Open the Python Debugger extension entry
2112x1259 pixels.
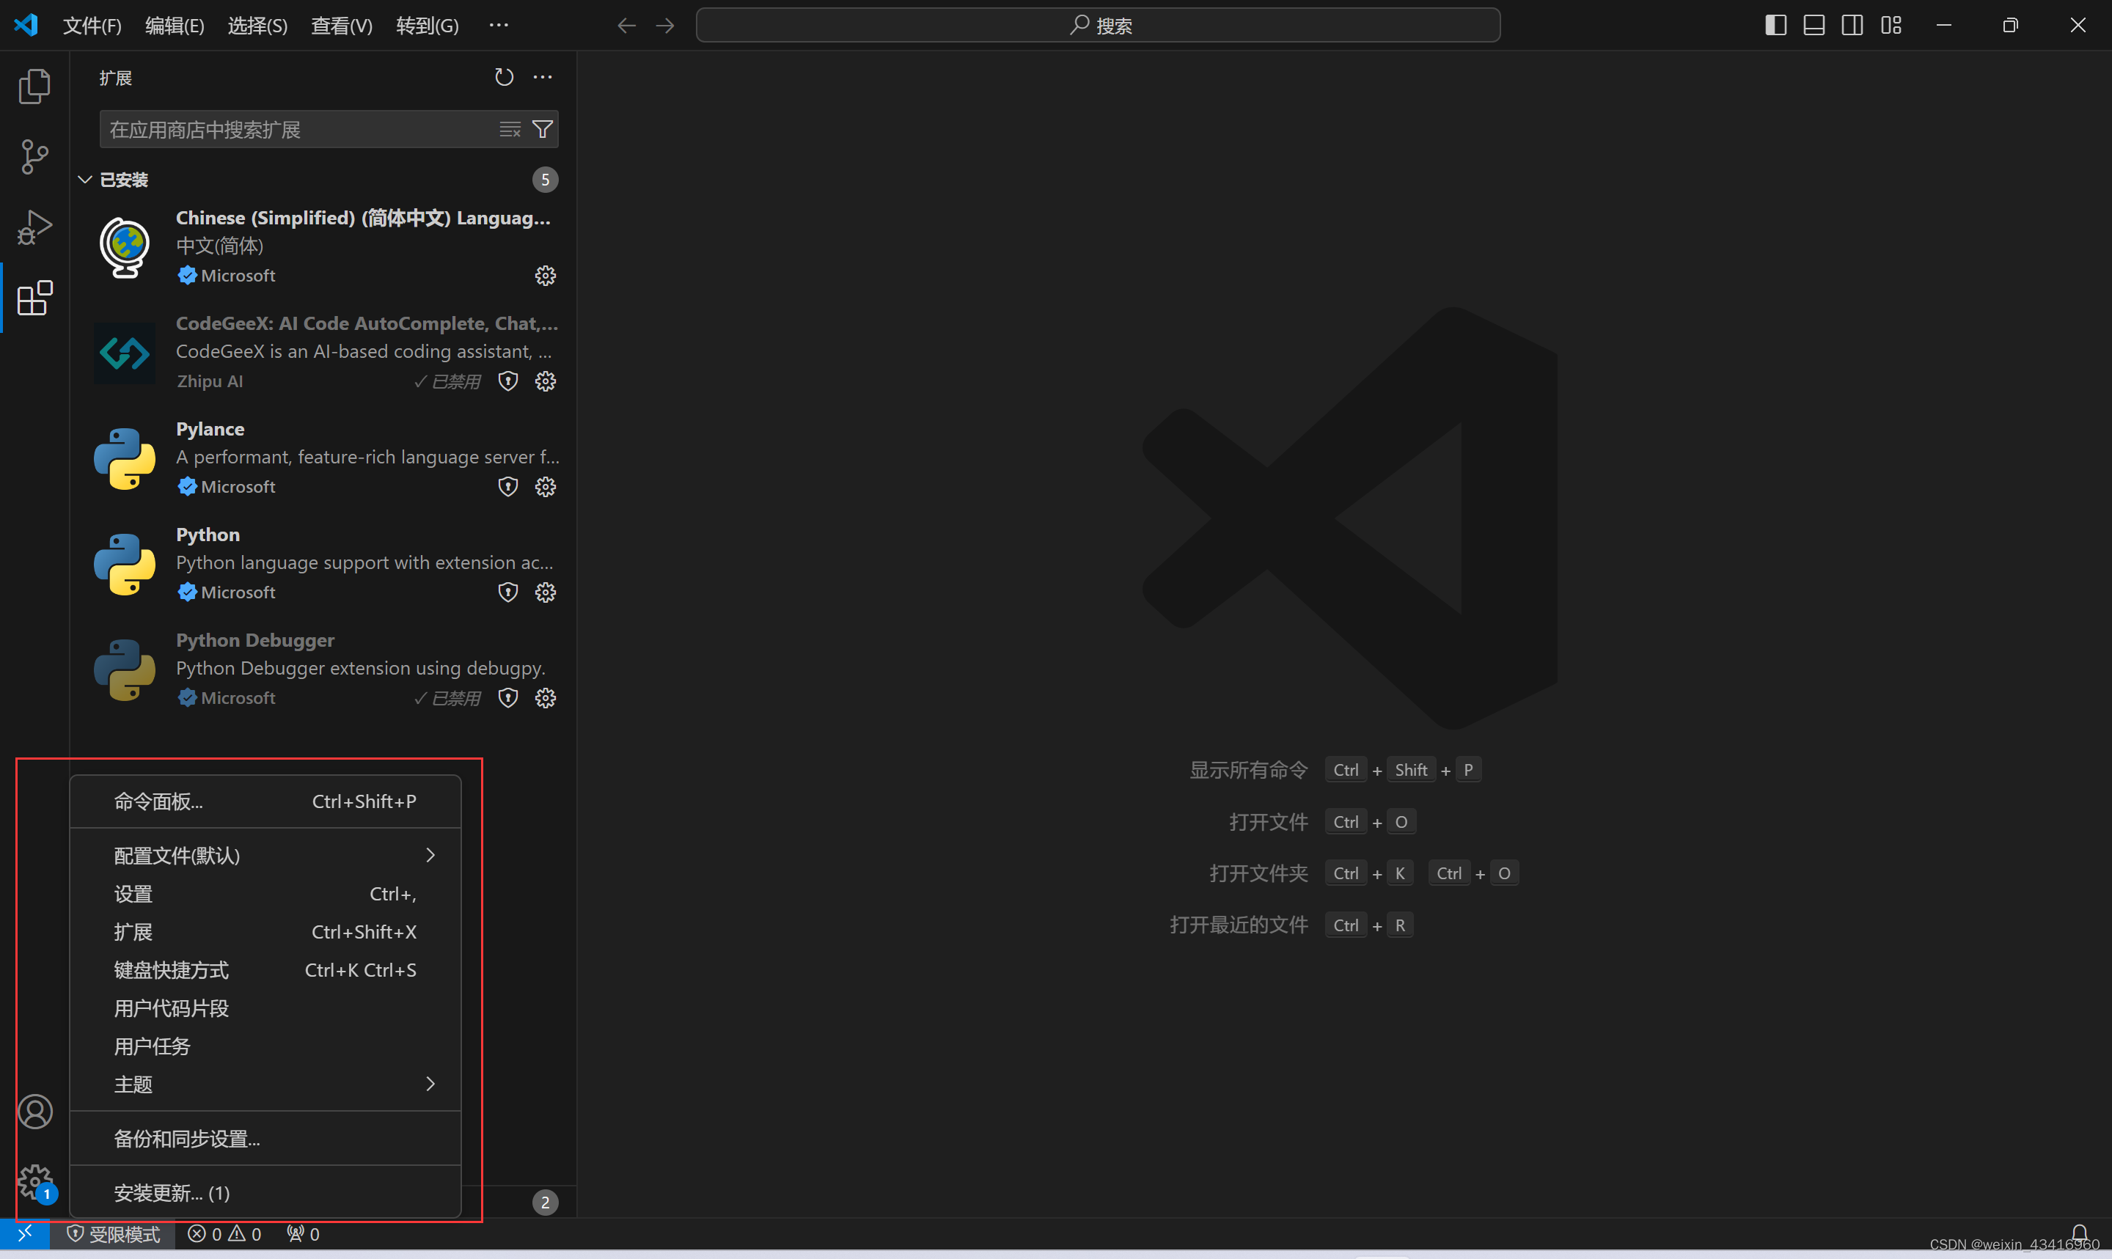click(x=324, y=669)
